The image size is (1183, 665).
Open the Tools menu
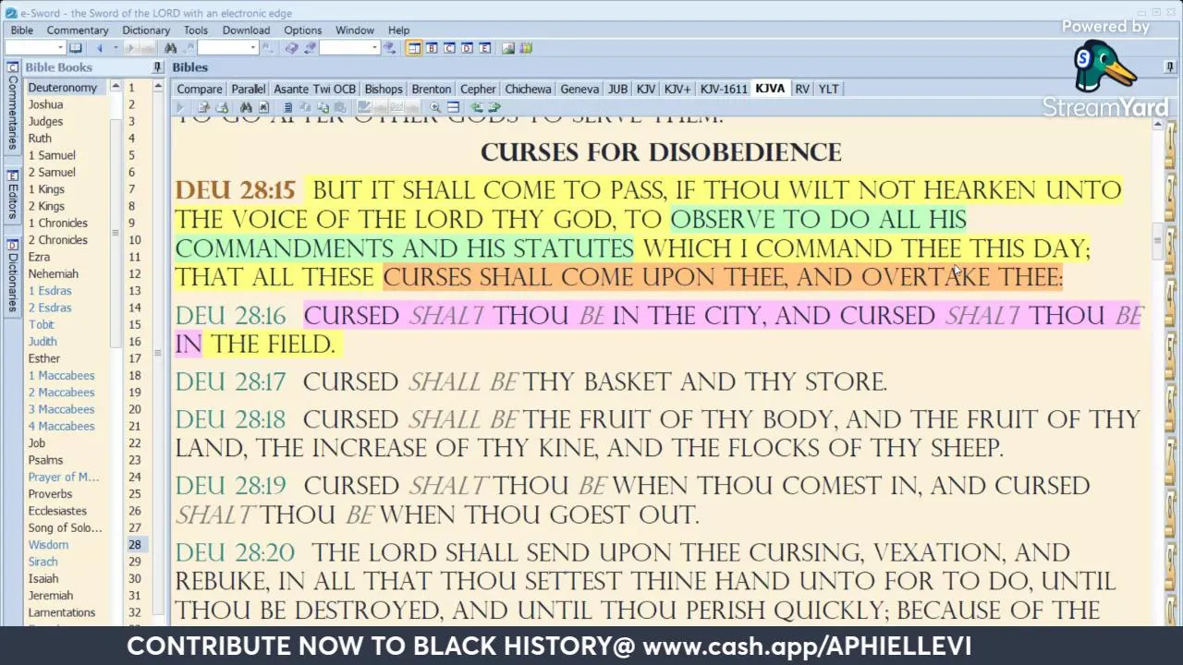click(x=195, y=30)
